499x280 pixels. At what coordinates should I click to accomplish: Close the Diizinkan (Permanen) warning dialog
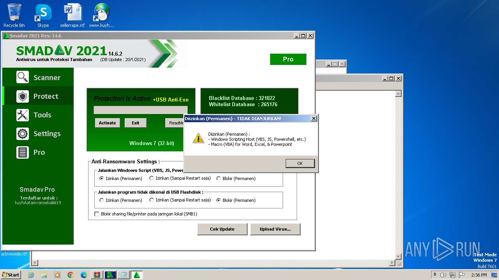point(314,118)
